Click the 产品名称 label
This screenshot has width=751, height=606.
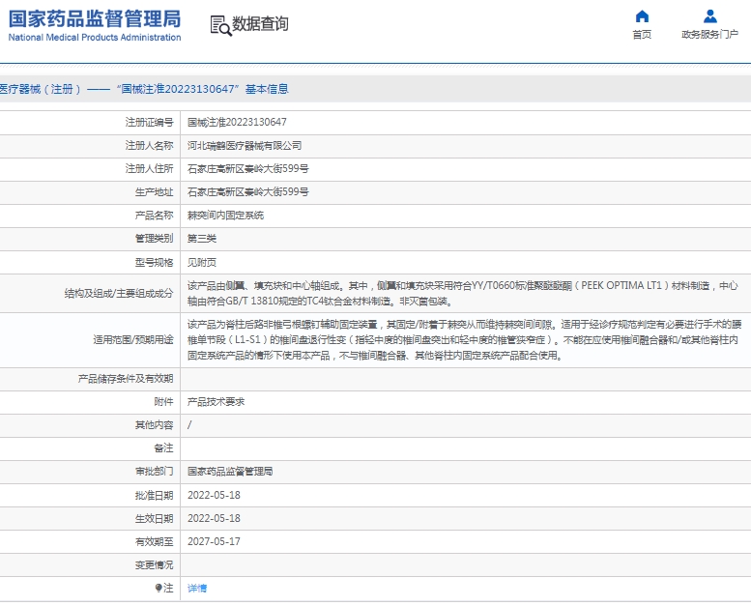tap(155, 216)
